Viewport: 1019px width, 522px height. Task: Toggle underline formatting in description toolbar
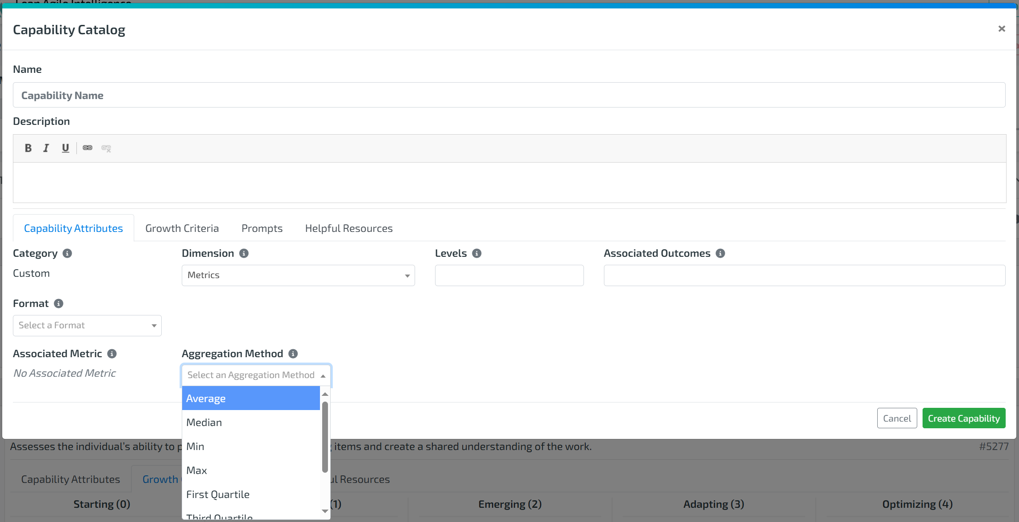65,148
